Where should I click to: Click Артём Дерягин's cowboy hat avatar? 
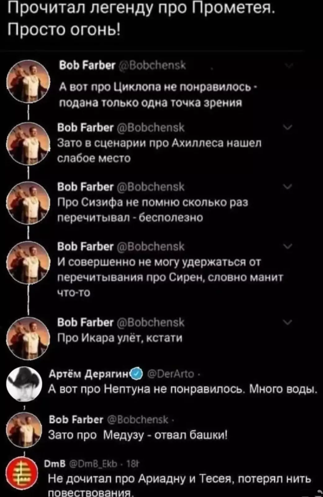pyautogui.click(x=24, y=384)
